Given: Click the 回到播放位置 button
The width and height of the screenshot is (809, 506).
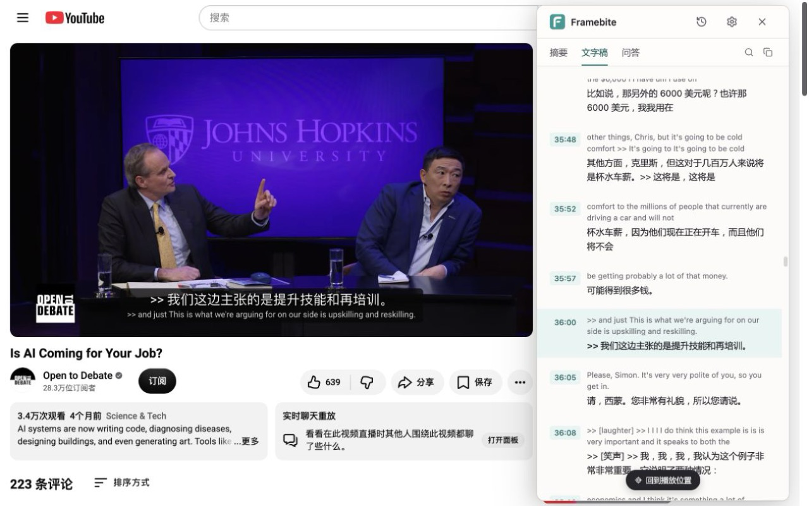Looking at the screenshot, I should pos(663,480).
